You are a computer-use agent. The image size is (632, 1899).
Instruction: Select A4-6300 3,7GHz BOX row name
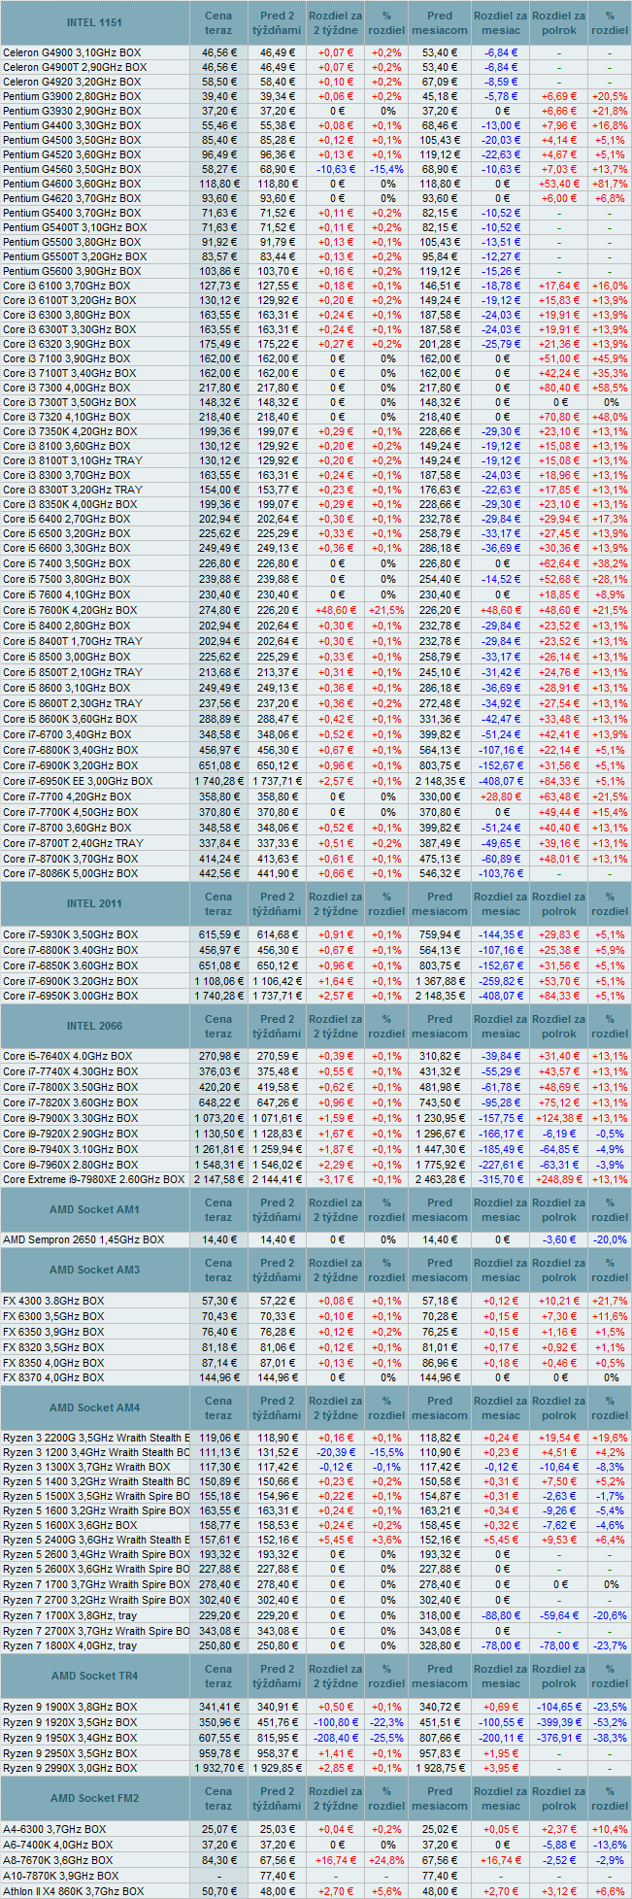(x=54, y=1829)
